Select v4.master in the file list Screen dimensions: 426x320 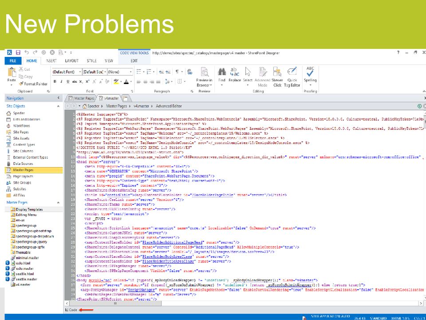tap(23, 284)
